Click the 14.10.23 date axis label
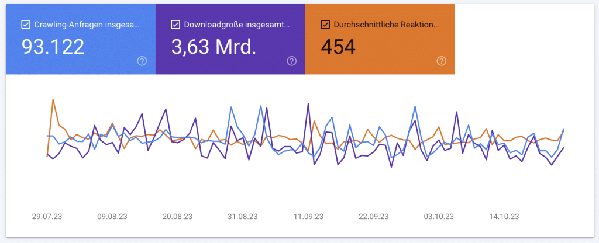The width and height of the screenshot is (599, 243). pyautogui.click(x=504, y=217)
